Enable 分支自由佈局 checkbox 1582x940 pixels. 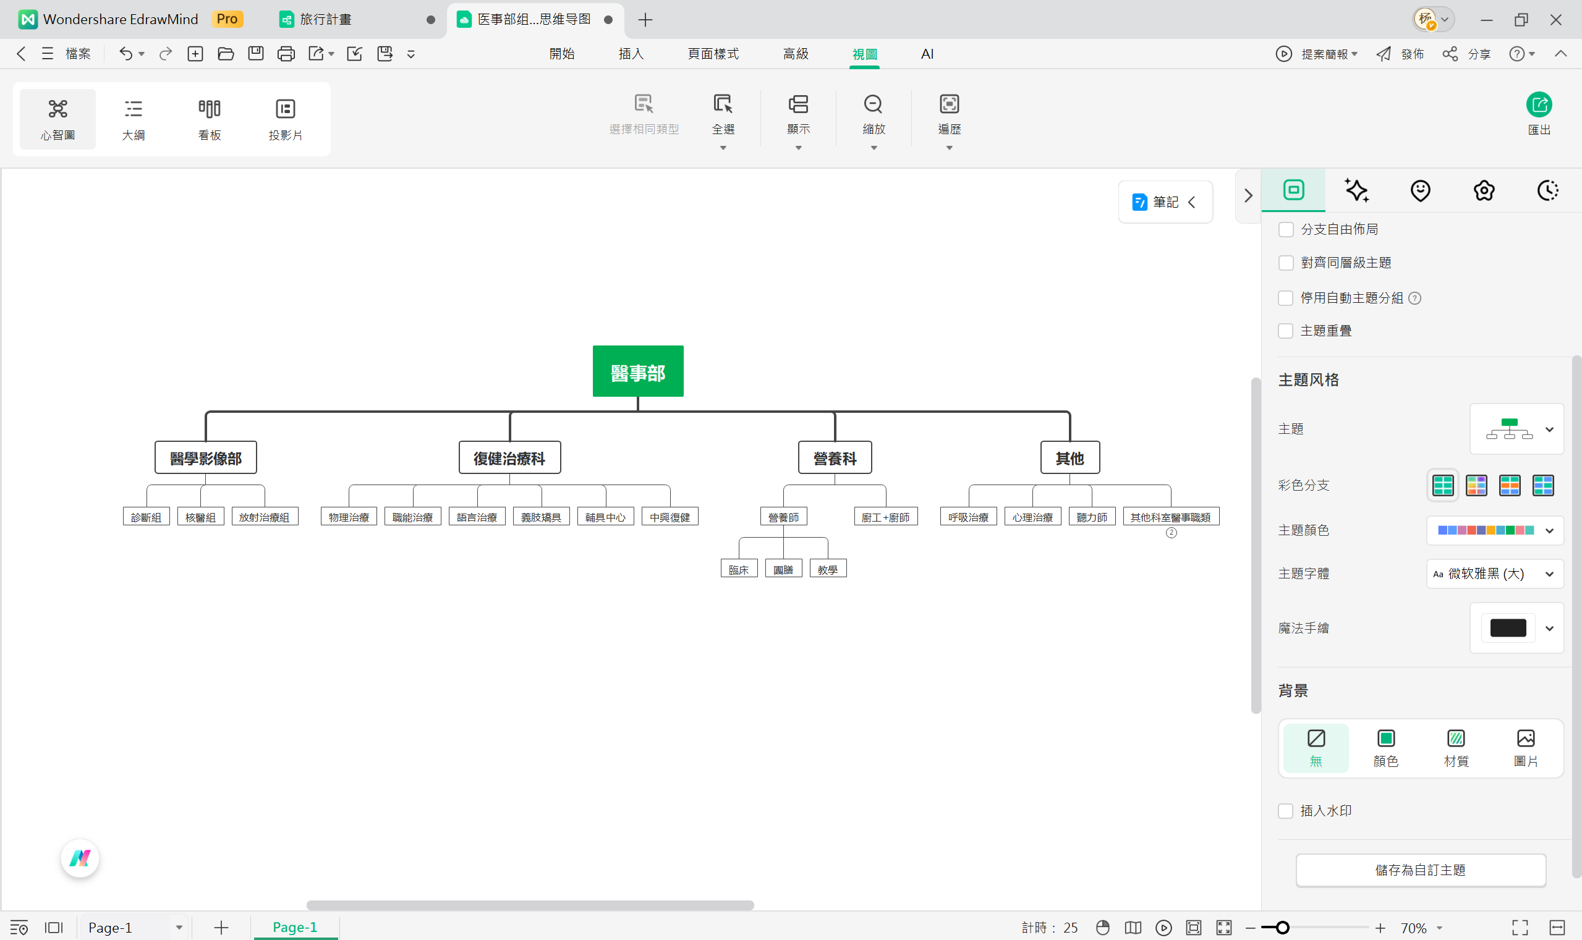(1285, 229)
